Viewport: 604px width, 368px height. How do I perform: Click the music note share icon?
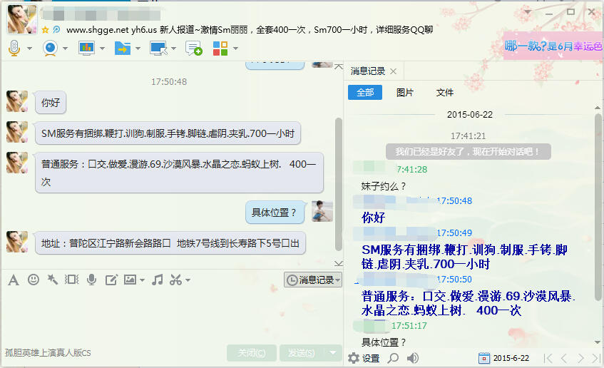(158, 280)
